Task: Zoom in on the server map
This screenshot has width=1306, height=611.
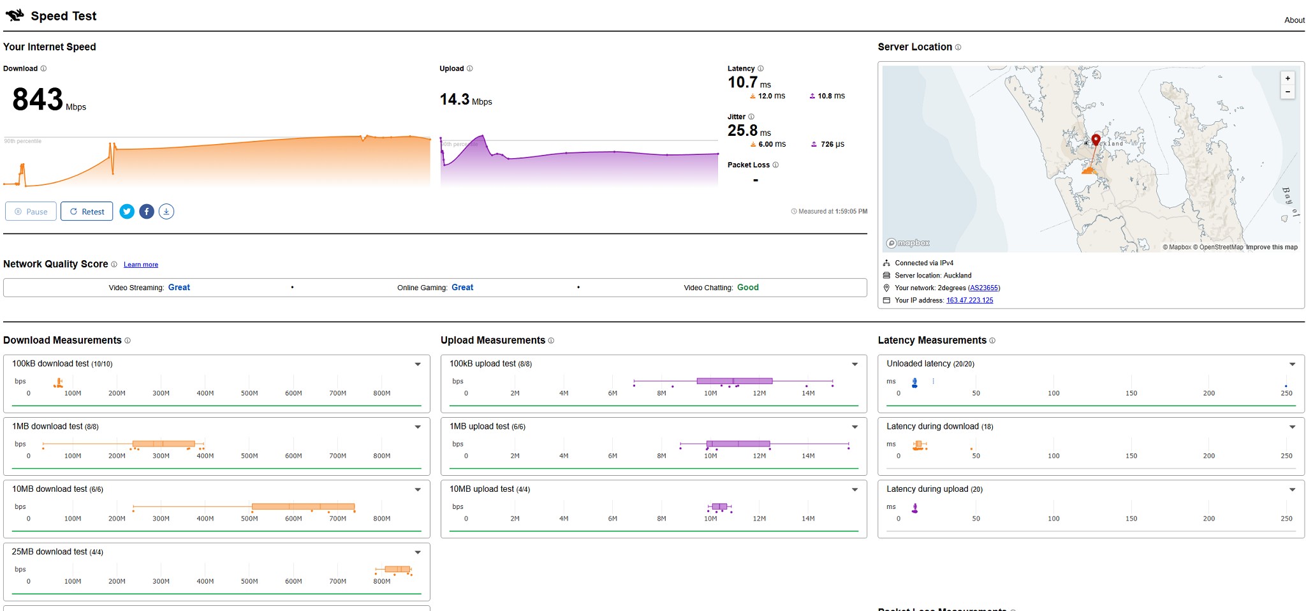Action: (1288, 78)
